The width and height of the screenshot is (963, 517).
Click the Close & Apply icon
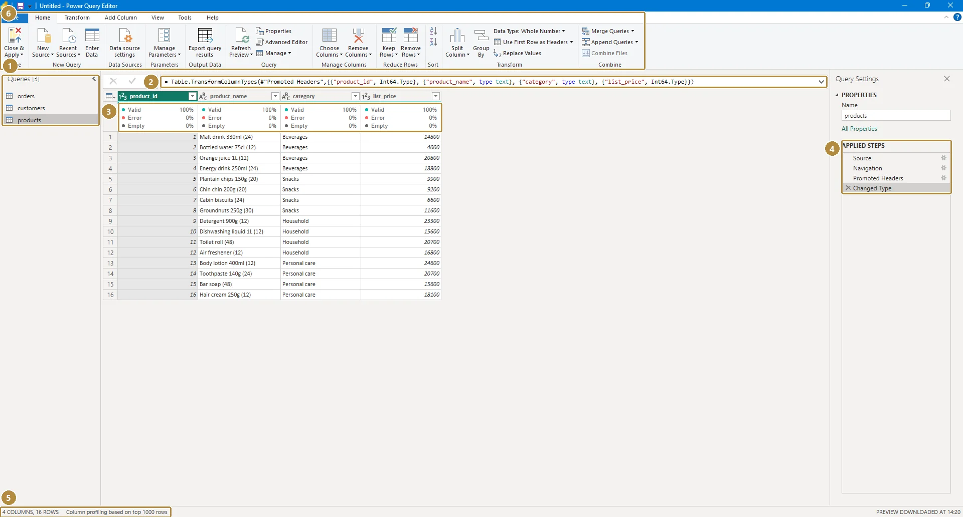pos(15,36)
